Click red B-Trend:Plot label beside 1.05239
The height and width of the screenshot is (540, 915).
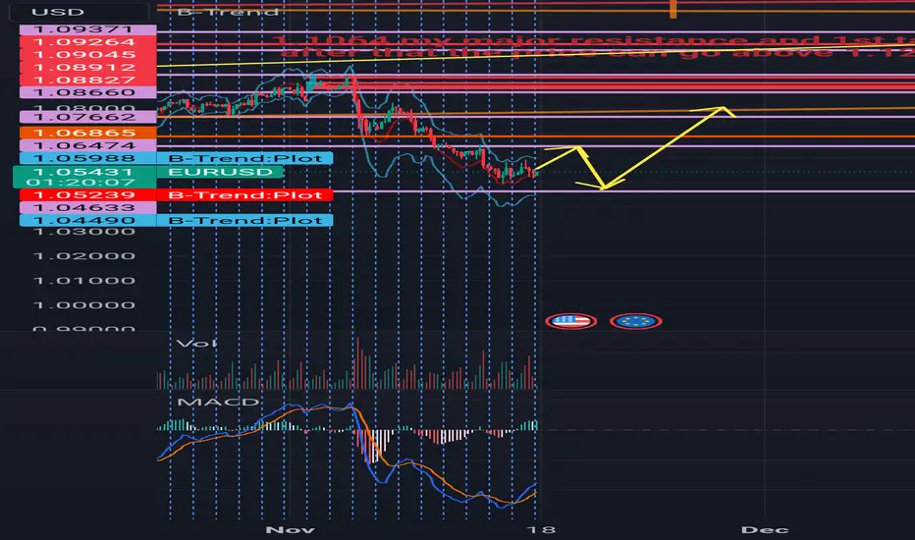coord(245,195)
